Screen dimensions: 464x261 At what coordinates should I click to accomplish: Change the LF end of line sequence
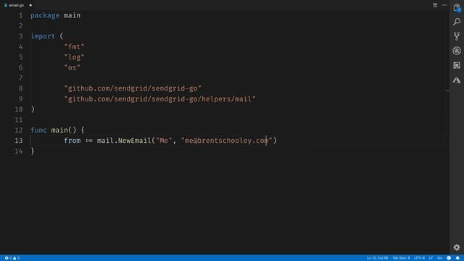pyautogui.click(x=431, y=258)
